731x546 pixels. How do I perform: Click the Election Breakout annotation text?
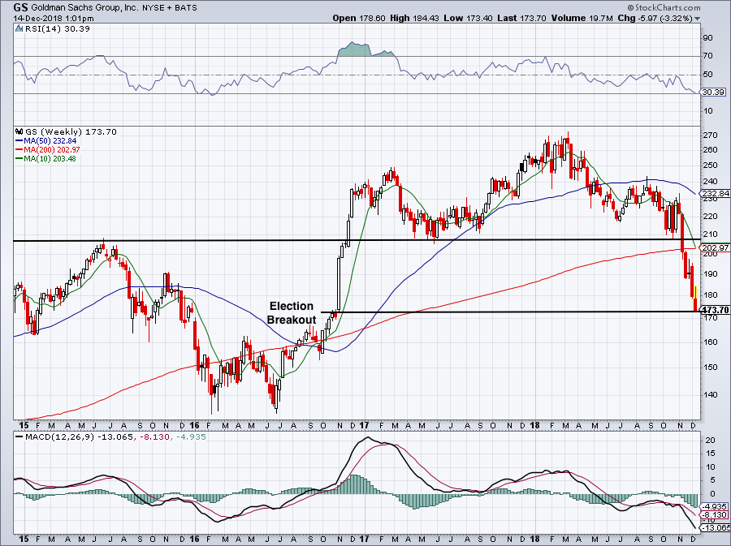[x=292, y=313]
